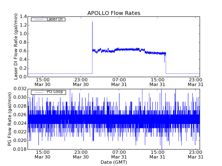
Task: Click the 0.6 tick label on Laser DI axis
Action: (23, 51)
